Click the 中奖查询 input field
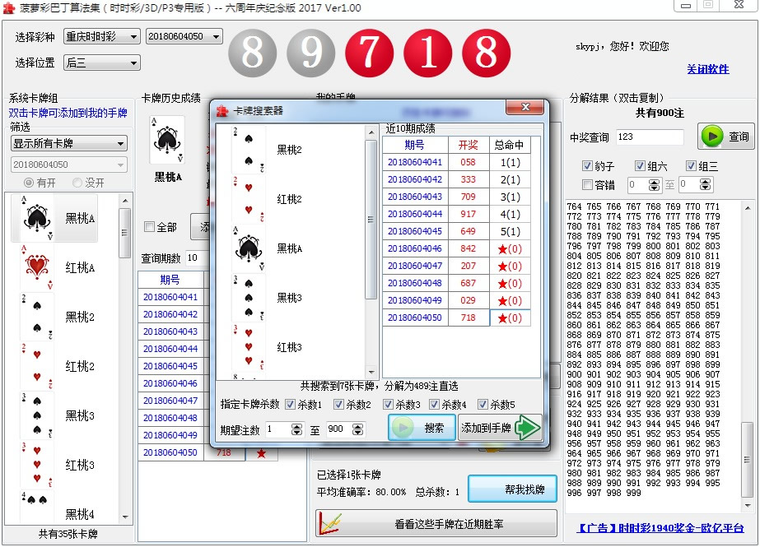The height and width of the screenshot is (547, 760). (649, 137)
